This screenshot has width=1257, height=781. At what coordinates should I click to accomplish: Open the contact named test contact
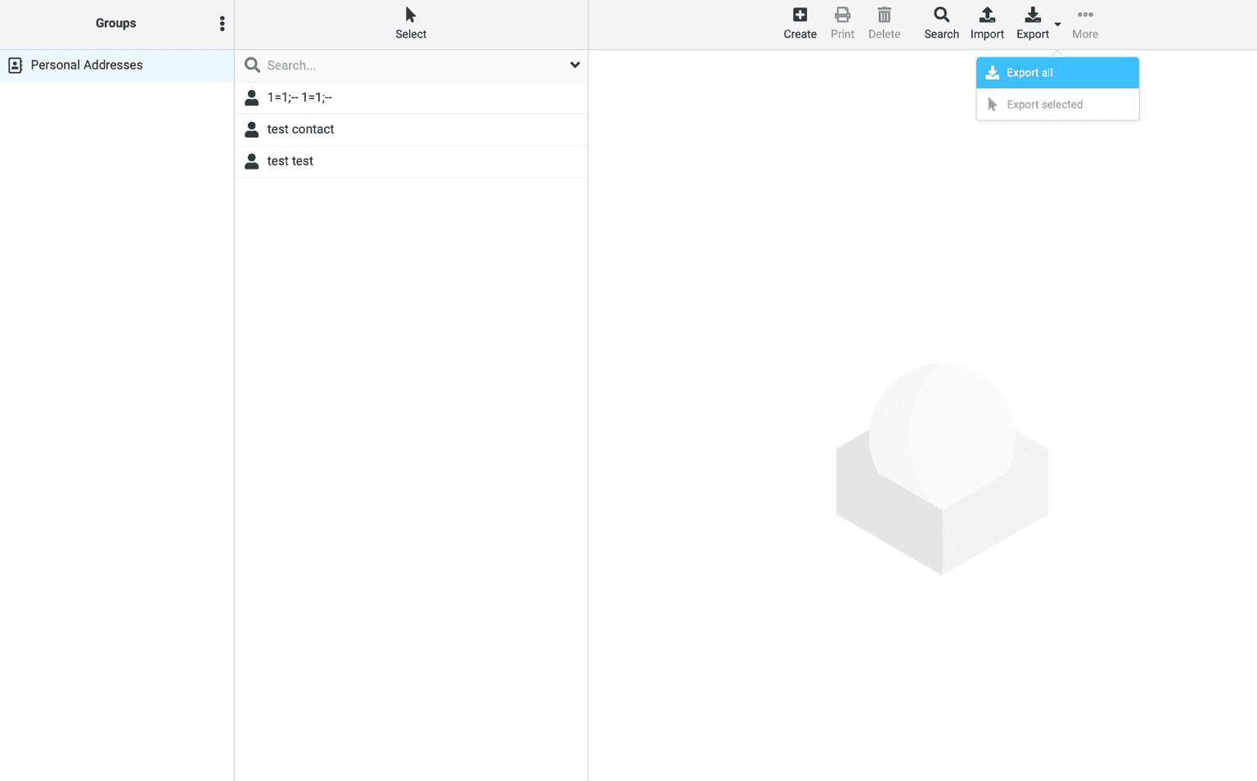300,129
